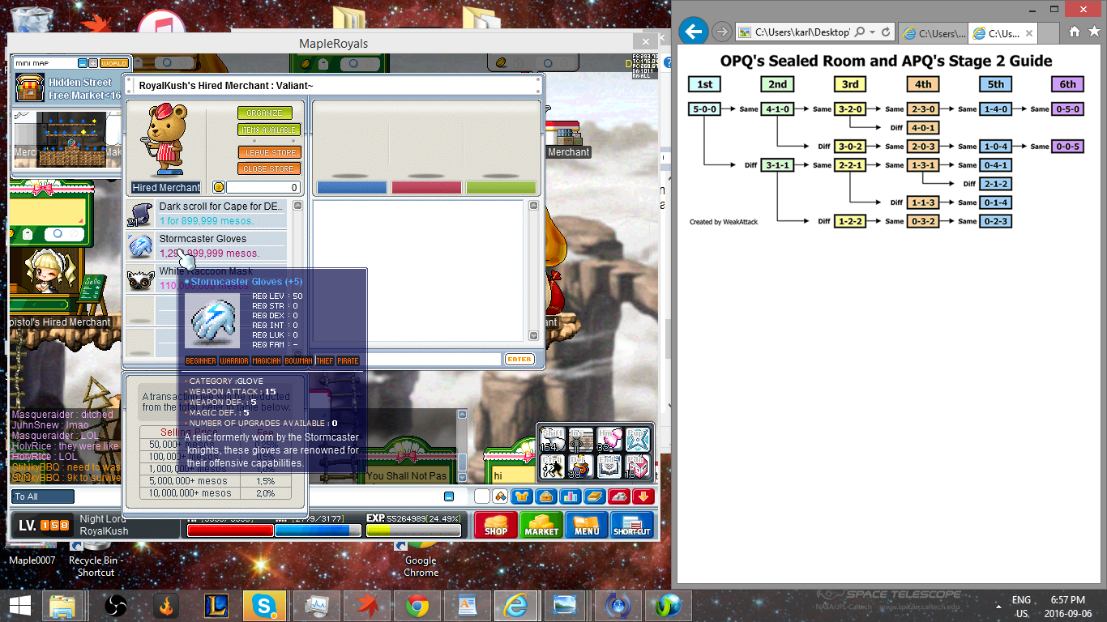Click the blank white square beside megaphone
This screenshot has width=1107, height=622.
[x=481, y=496]
